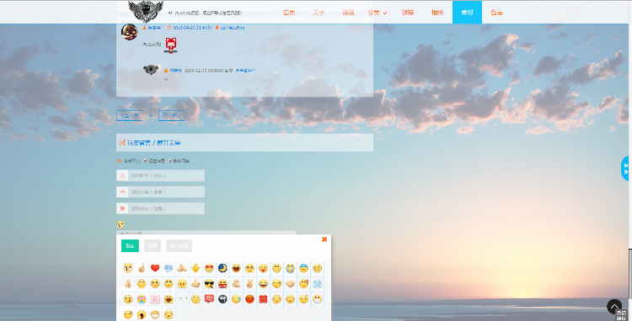Viewport: 632px width, 321px height.
Task: Switch to the second gray emoji tab
Action: (153, 246)
